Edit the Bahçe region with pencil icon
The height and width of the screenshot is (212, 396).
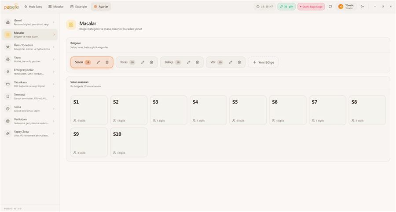(x=189, y=62)
